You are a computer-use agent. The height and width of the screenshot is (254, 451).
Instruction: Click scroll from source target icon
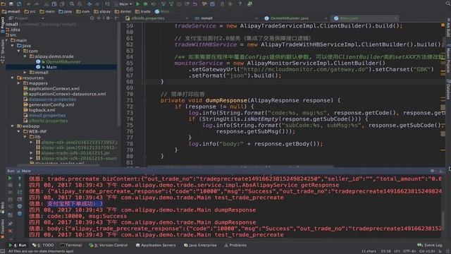click(x=92, y=18)
